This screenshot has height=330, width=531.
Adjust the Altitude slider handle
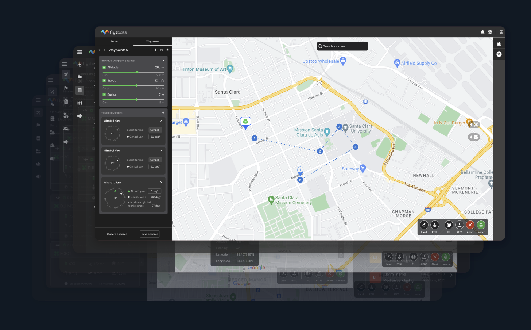137,72
